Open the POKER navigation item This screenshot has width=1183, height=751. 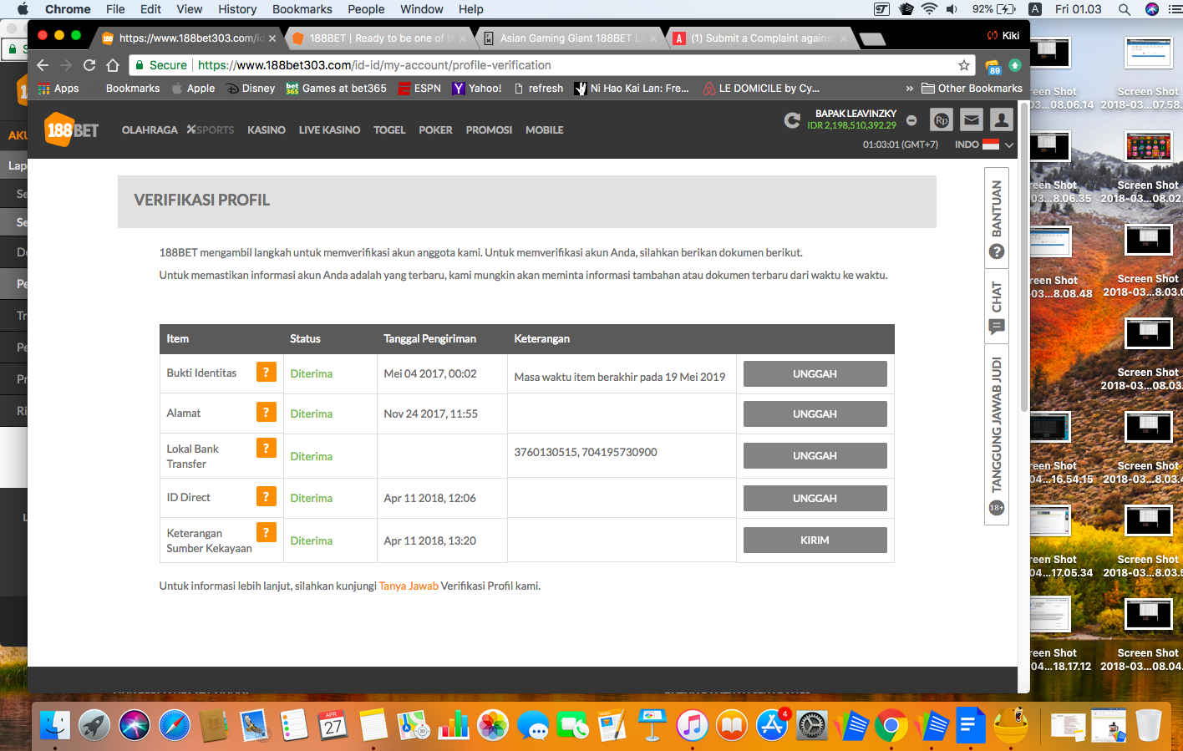(x=435, y=129)
